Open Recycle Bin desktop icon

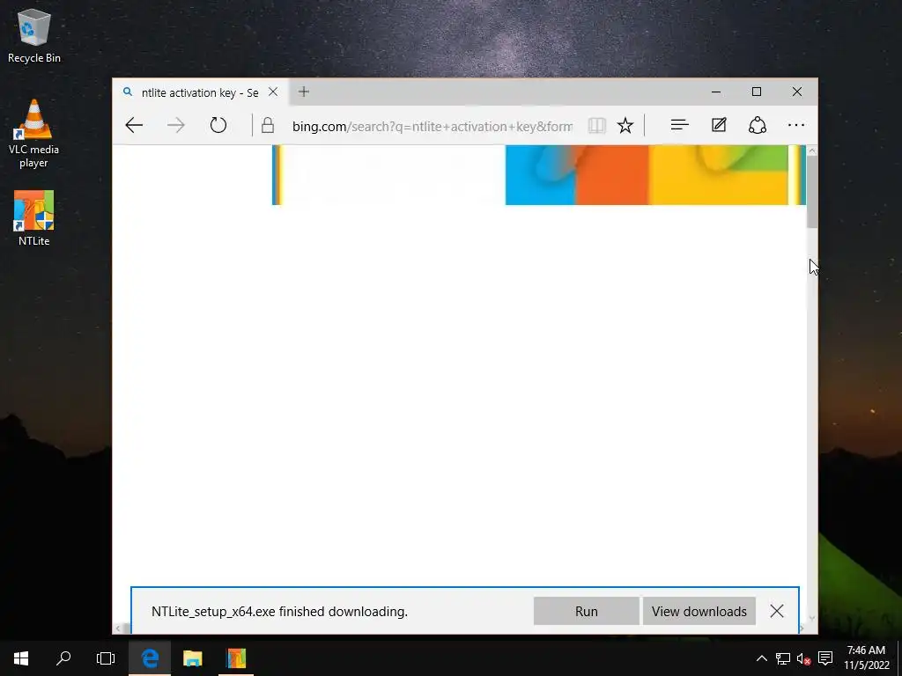click(x=34, y=37)
